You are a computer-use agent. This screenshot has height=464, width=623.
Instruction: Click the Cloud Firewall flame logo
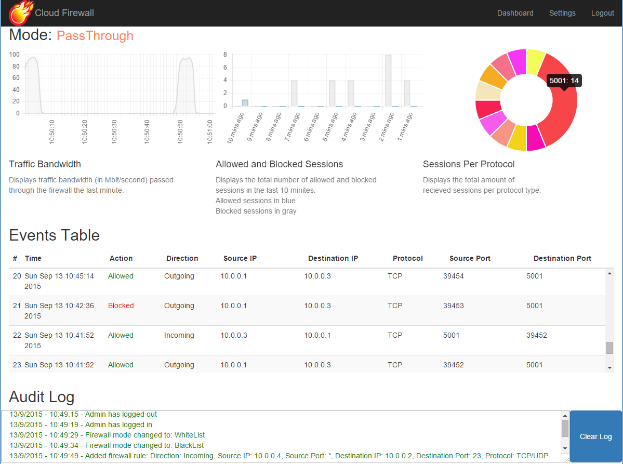tap(21, 13)
